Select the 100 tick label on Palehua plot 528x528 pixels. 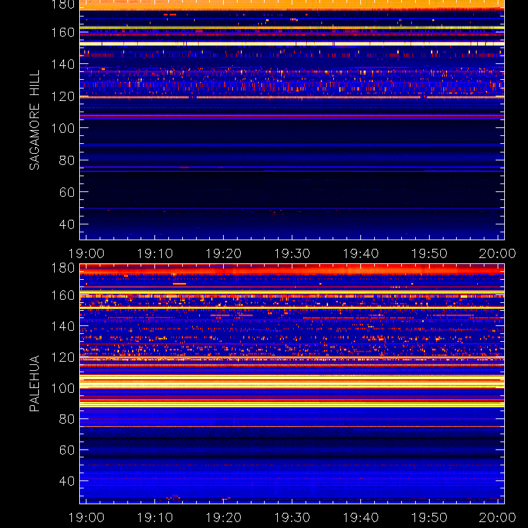click(x=63, y=388)
